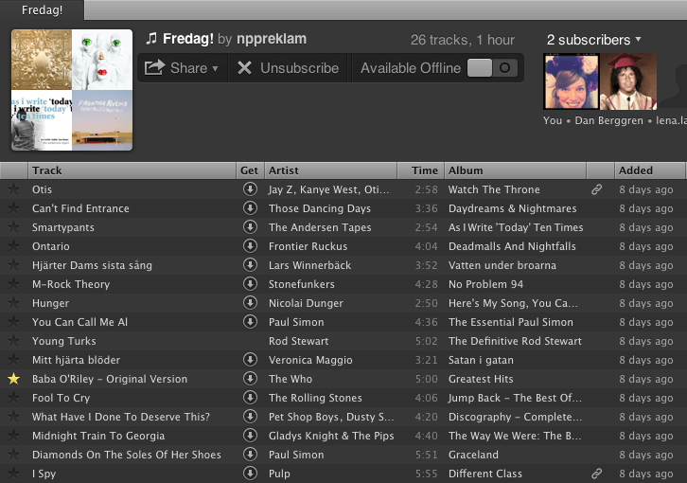687x483 pixels.
Task: Open artist Stonefunkers
Action: [x=302, y=284]
